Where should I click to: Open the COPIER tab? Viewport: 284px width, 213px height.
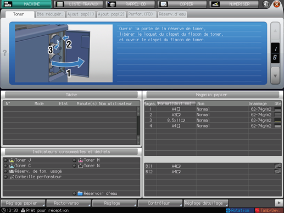(182, 4)
